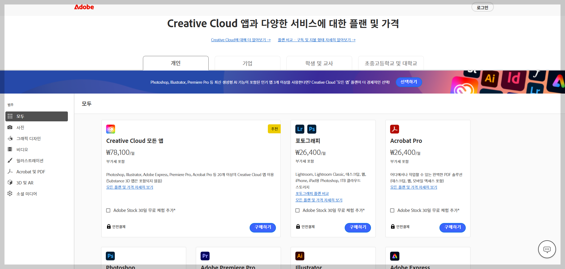Viewport: 565px width, 269px height.
Task: Open the 포토그래피 플랜 비교 link
Action: 312,193
